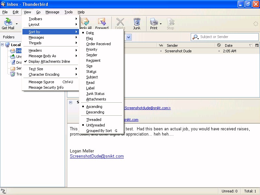This screenshot has width=260, height=195.
Task: Click the Stop toolbar icon
Action: [170, 21]
